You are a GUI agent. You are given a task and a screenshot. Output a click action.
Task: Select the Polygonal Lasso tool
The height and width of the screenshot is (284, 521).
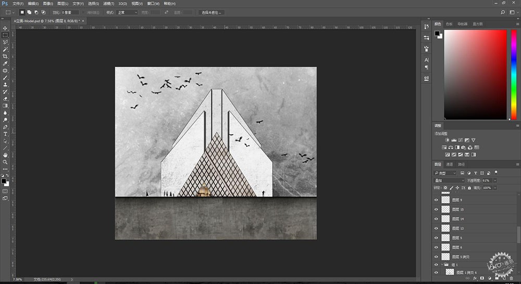(5, 42)
